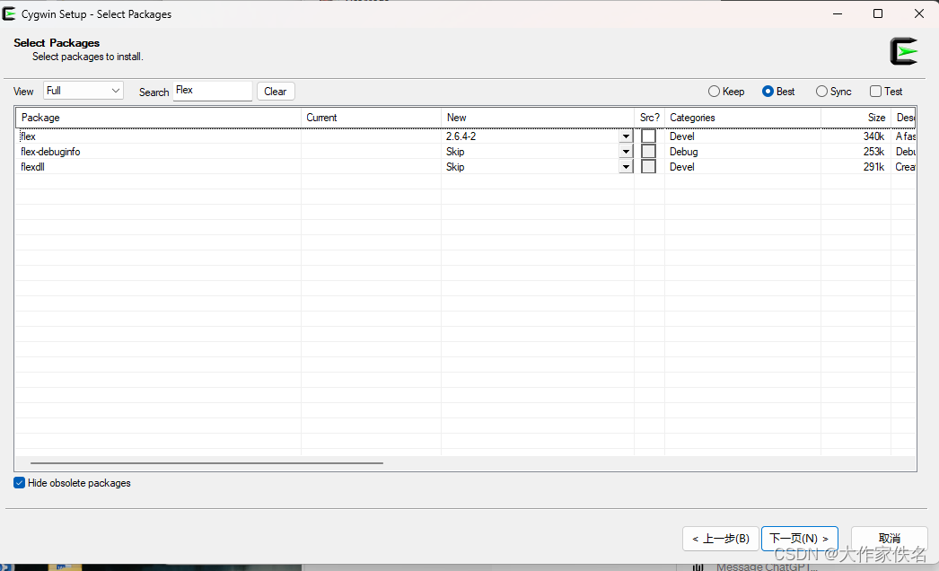The width and height of the screenshot is (939, 571).
Task: Click Skip value for flexdll
Action: click(x=455, y=167)
